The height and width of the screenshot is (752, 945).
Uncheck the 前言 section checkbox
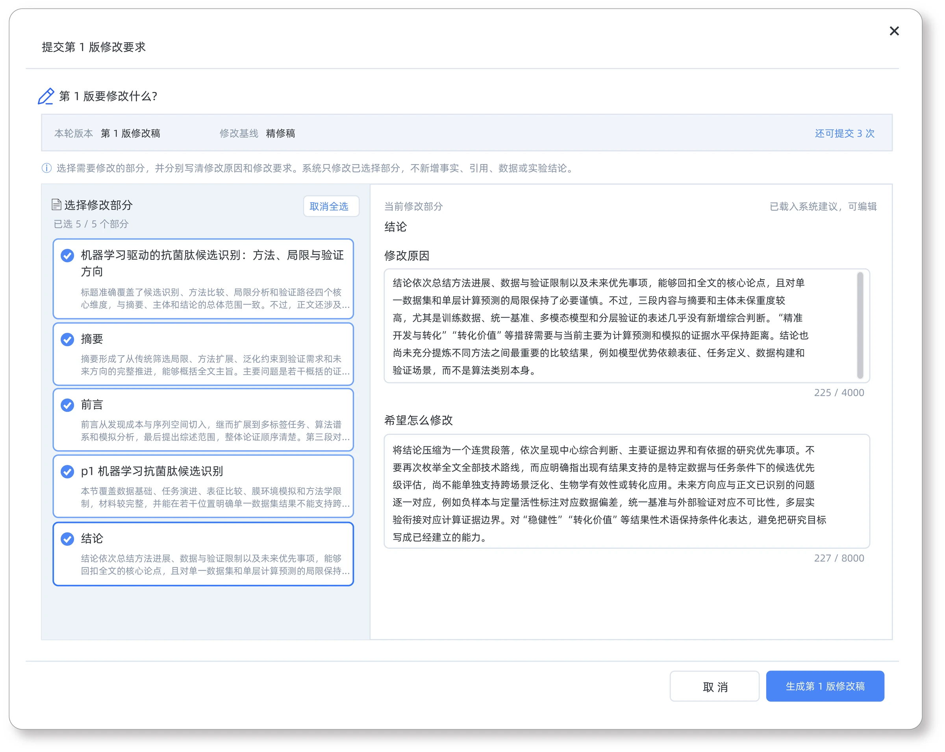pyautogui.click(x=67, y=405)
